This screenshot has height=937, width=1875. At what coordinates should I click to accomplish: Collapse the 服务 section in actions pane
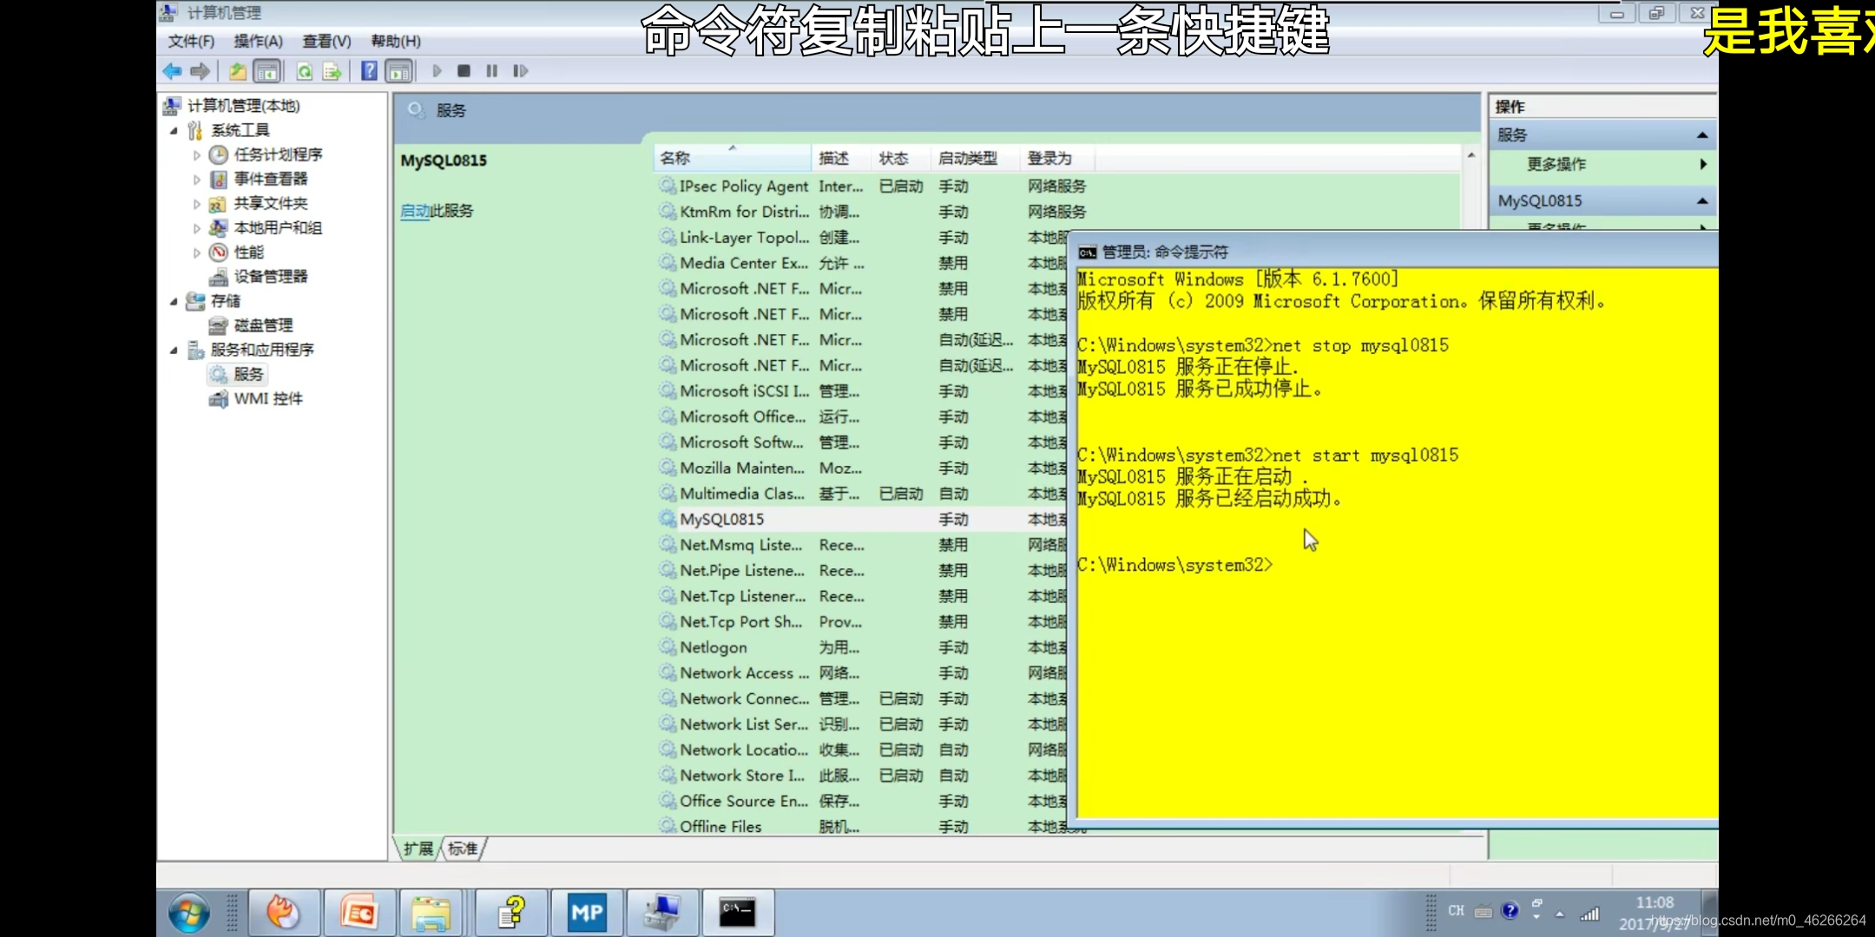(1701, 135)
